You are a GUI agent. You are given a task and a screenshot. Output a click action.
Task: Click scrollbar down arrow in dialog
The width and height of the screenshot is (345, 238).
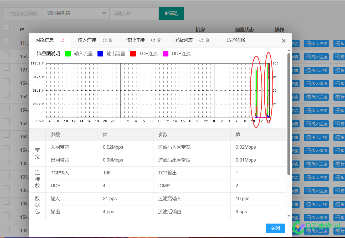coord(289,216)
